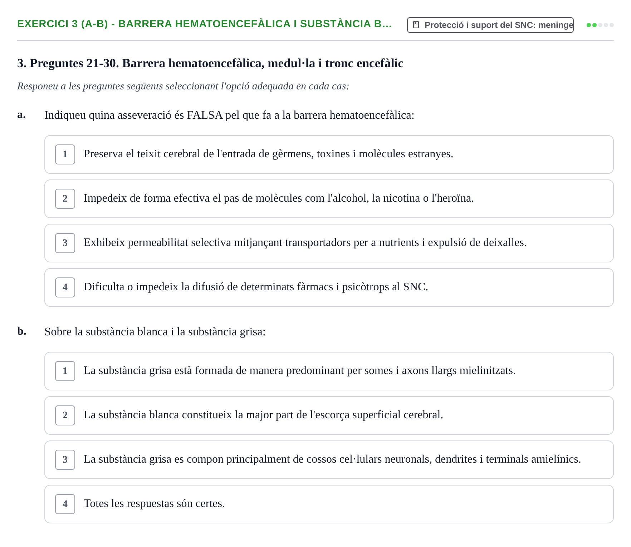The width and height of the screenshot is (631, 547).
Task: Select 'Totes les respuestas són certes' option
Action: pyautogui.click(x=329, y=504)
